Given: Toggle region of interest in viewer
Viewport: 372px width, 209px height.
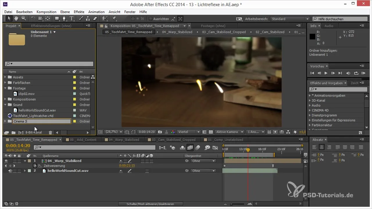Looking at the screenshot, I should tap(205, 132).
